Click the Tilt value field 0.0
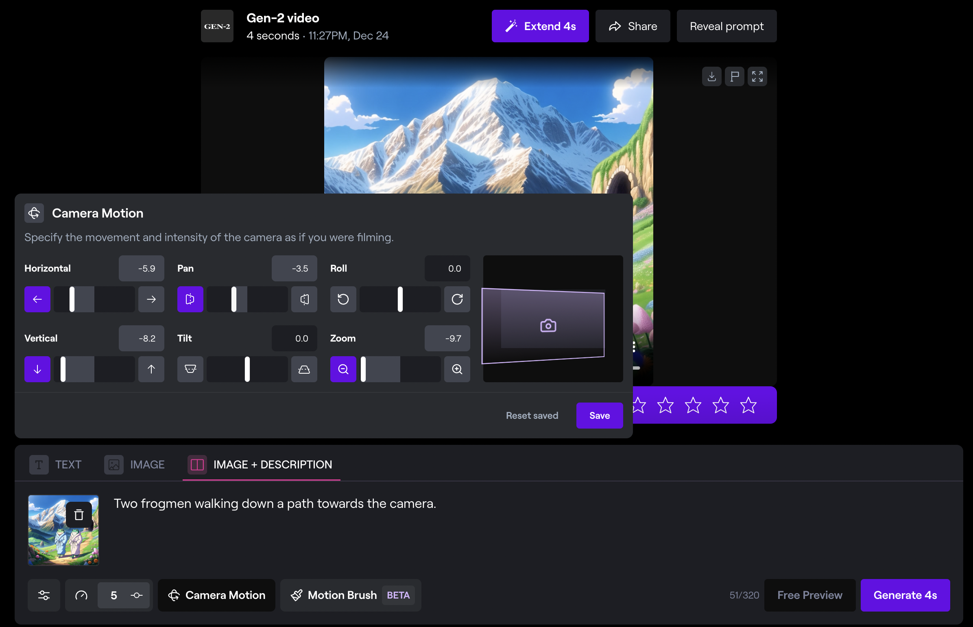This screenshot has width=973, height=627. click(295, 338)
